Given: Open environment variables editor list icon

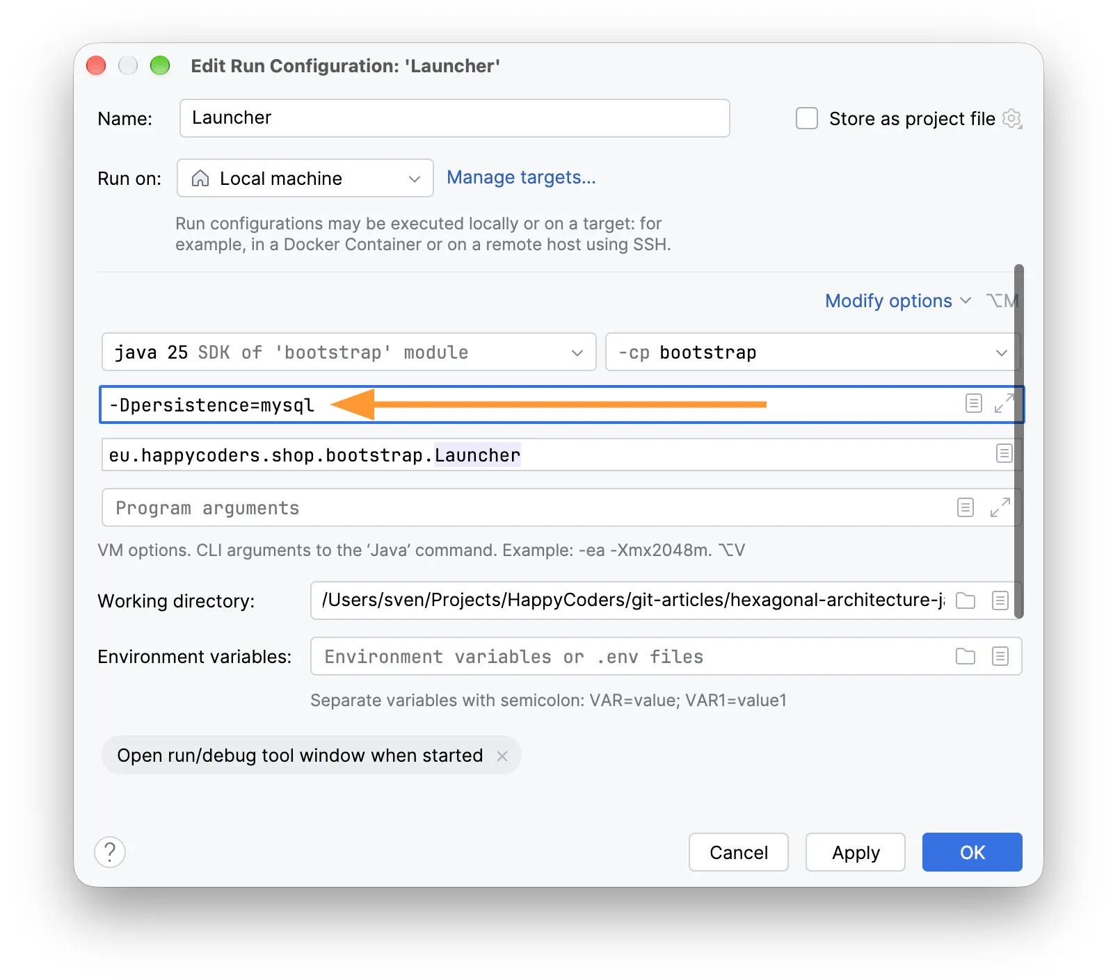Looking at the screenshot, I should 1000,655.
